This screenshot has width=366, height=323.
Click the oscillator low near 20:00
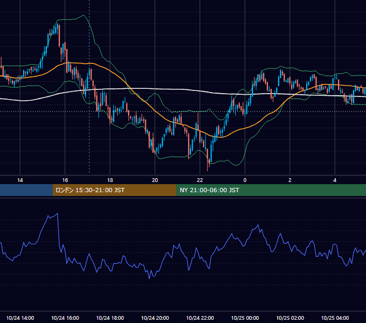(x=150, y=278)
